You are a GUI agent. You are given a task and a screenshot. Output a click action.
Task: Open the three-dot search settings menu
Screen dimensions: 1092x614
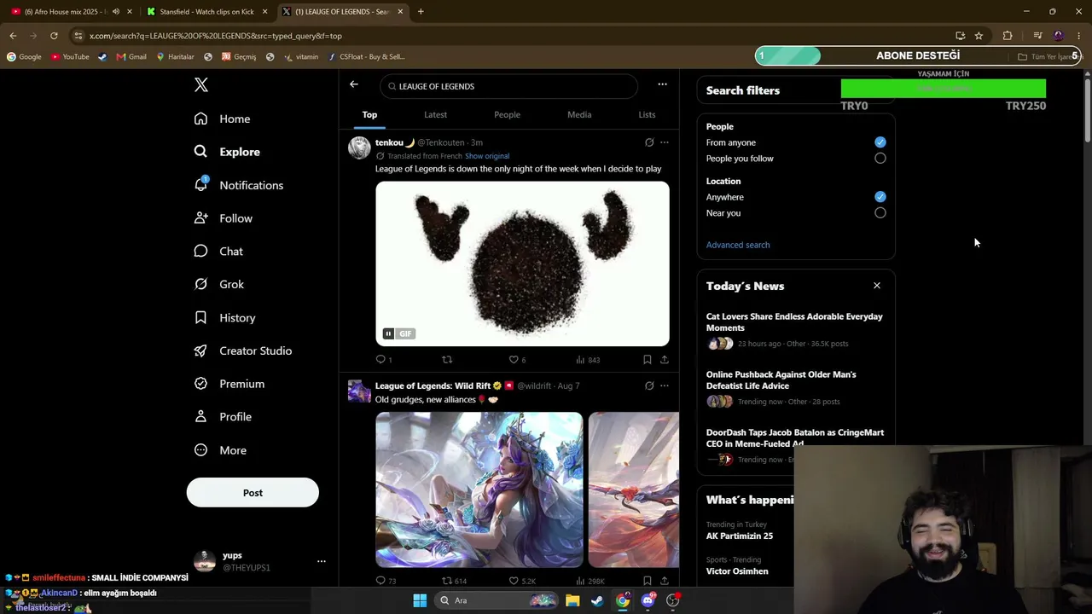coord(662,84)
